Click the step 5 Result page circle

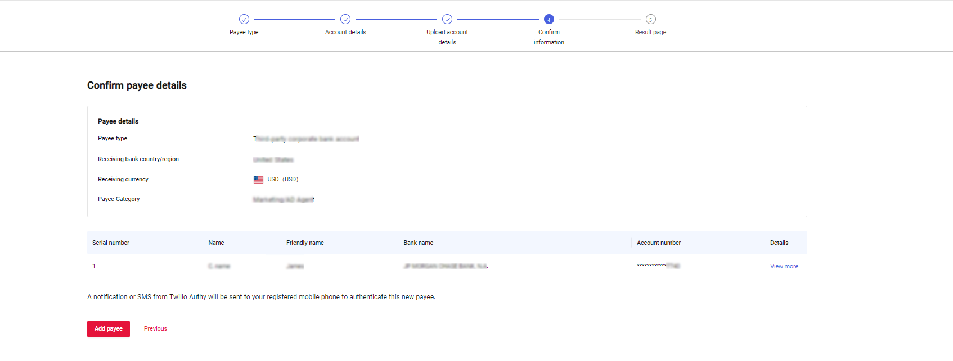[x=650, y=19]
